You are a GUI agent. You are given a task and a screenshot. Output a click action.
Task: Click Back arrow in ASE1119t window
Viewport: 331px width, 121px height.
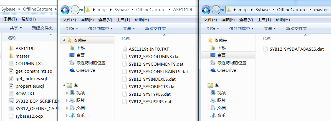pos(65,10)
